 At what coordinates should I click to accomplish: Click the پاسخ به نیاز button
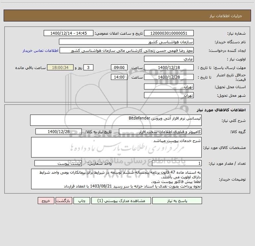177,201
